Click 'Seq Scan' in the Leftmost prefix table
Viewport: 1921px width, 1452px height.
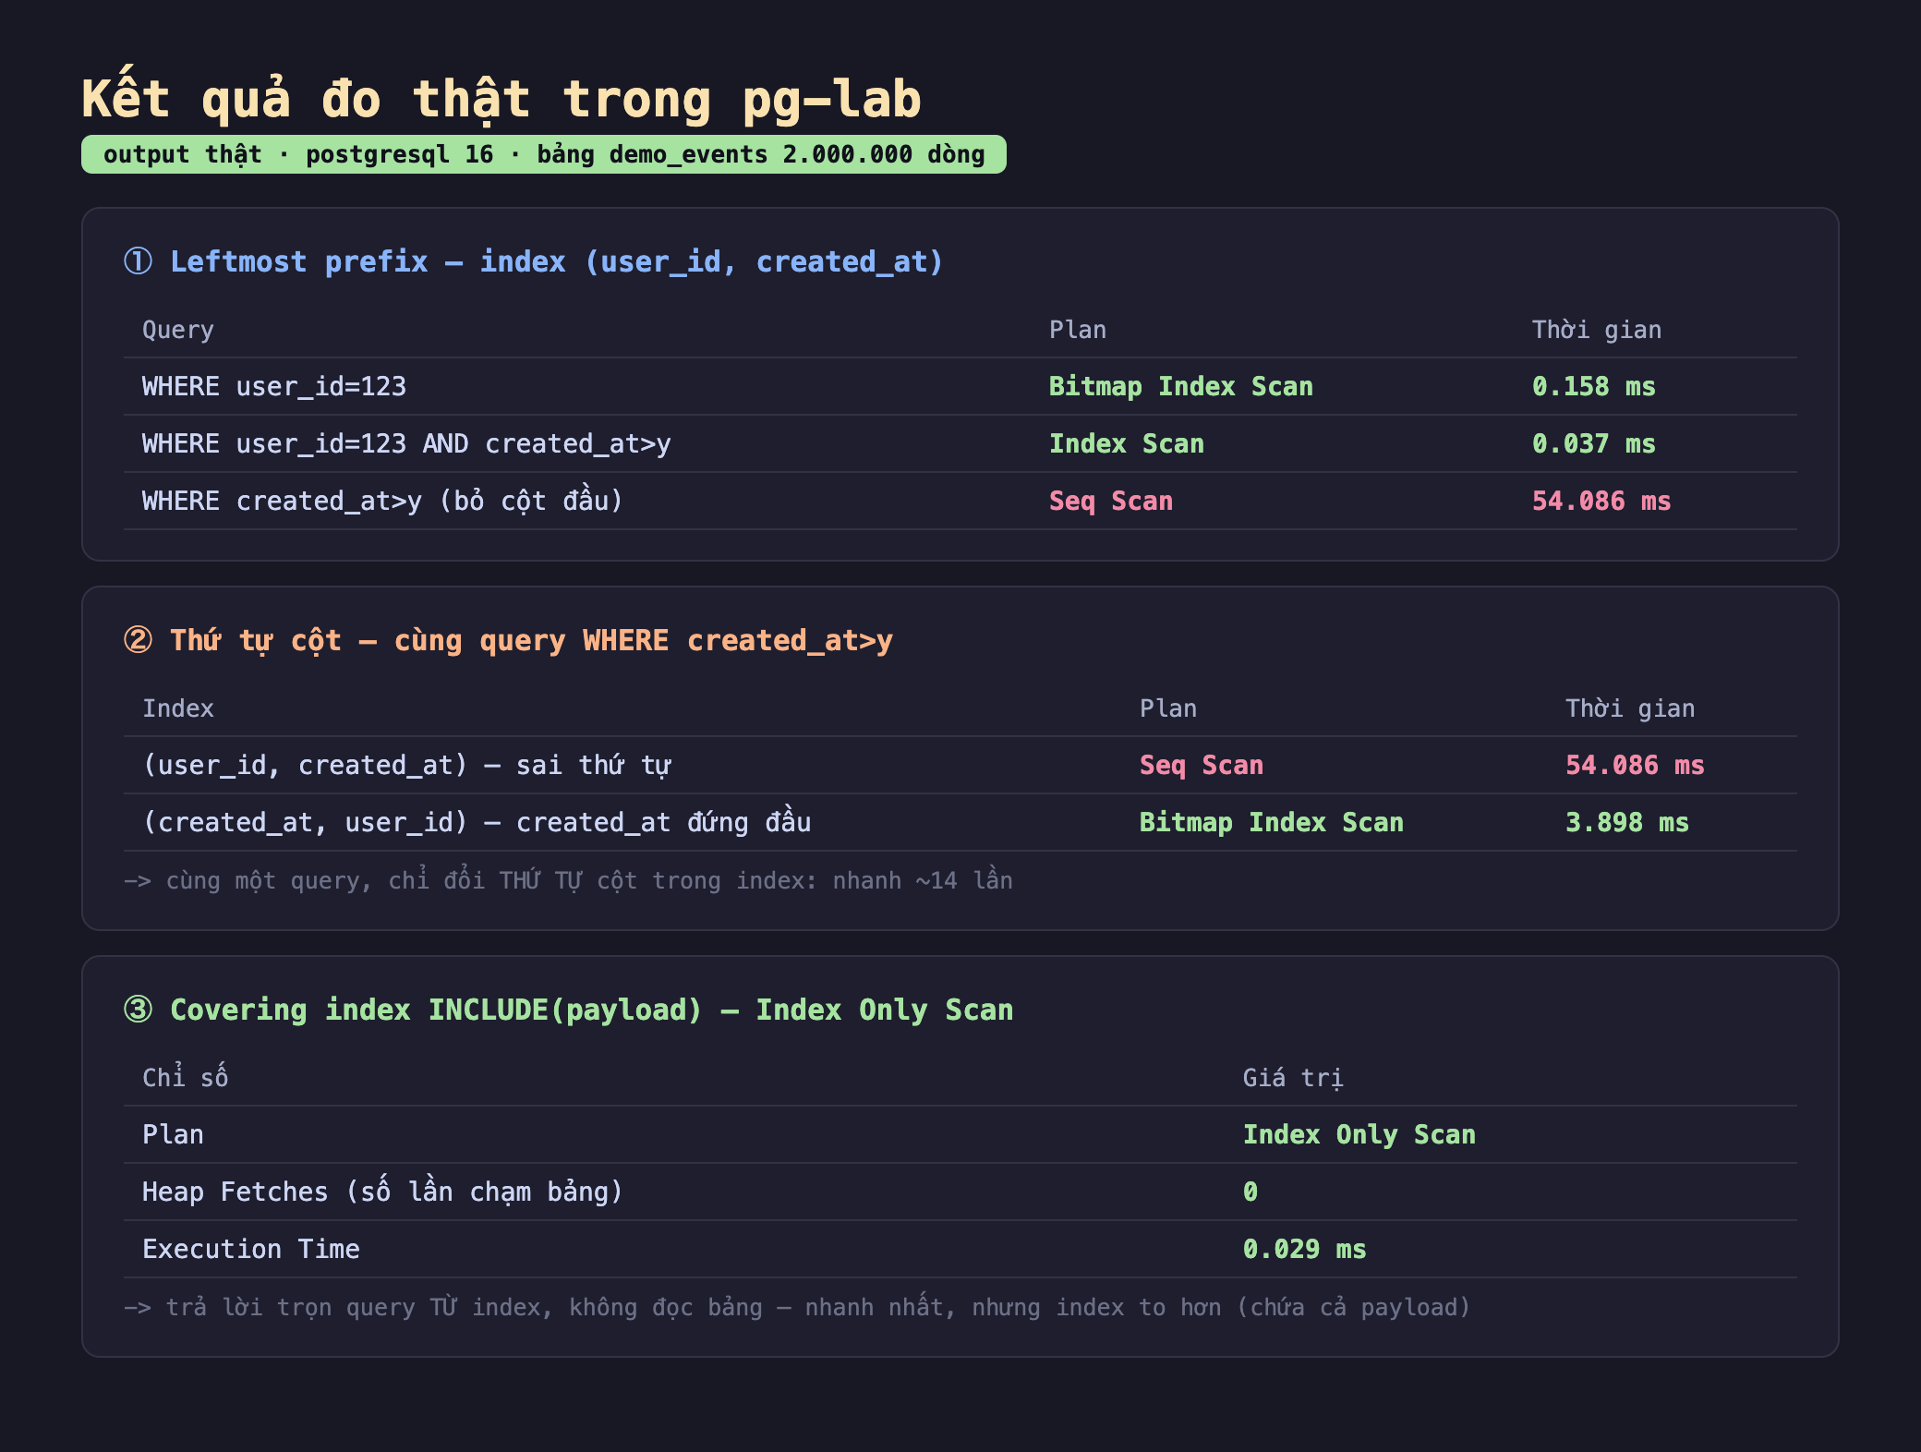click(x=1111, y=501)
